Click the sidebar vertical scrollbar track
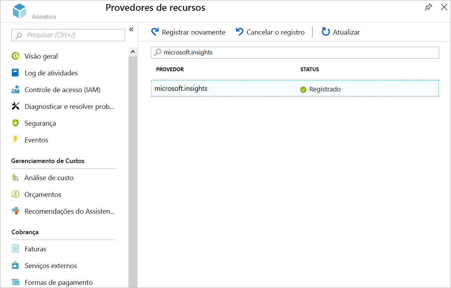 [133, 172]
